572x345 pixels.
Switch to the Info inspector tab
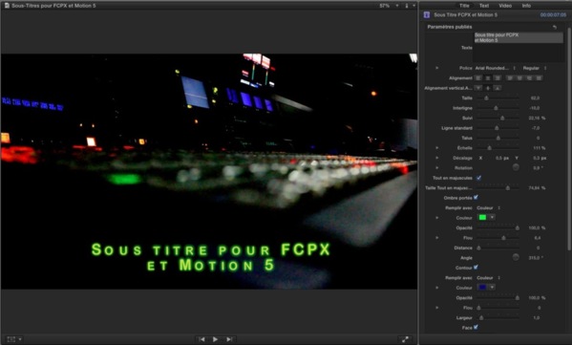click(x=526, y=6)
